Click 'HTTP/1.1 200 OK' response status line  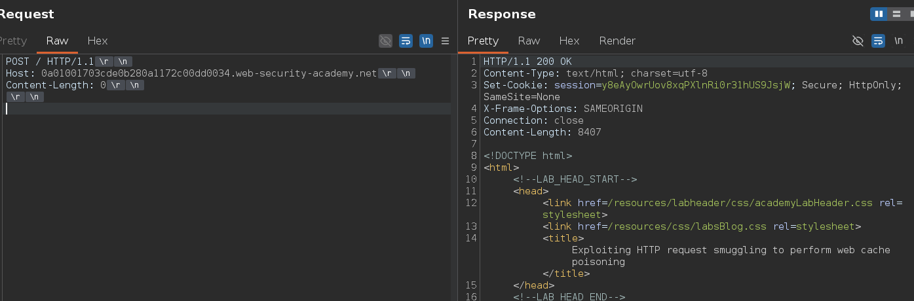(527, 62)
